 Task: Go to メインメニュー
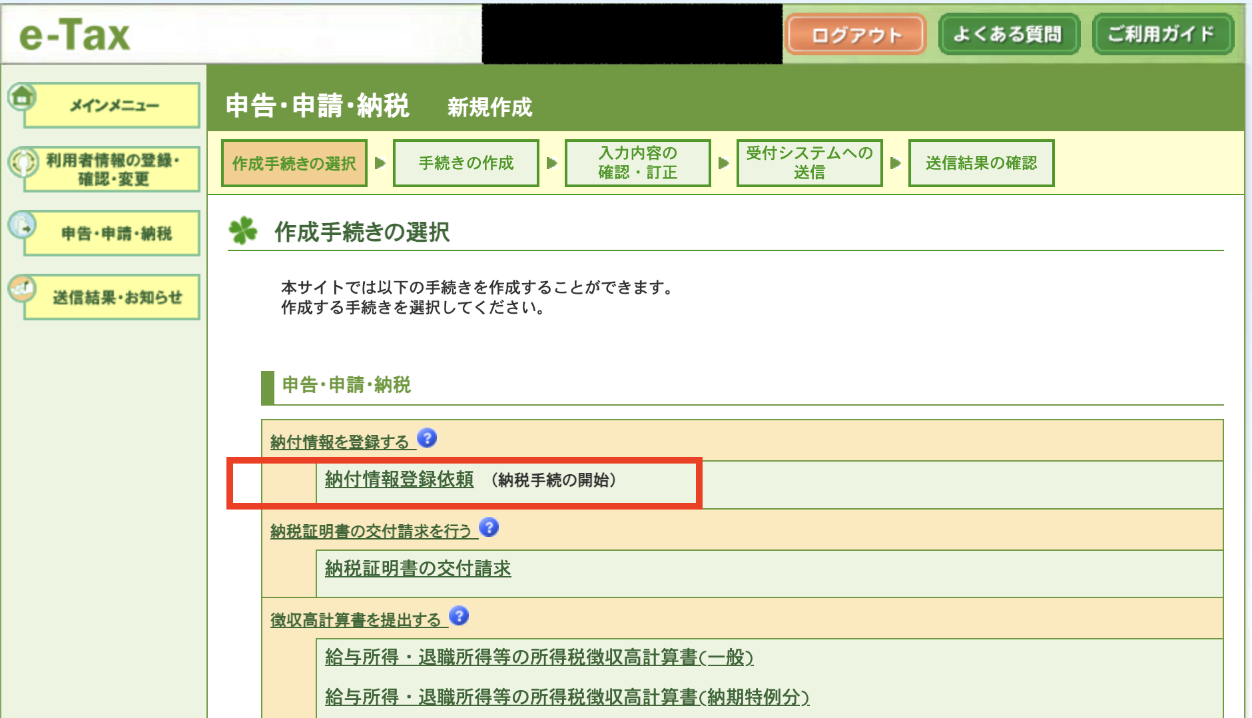coord(112,105)
